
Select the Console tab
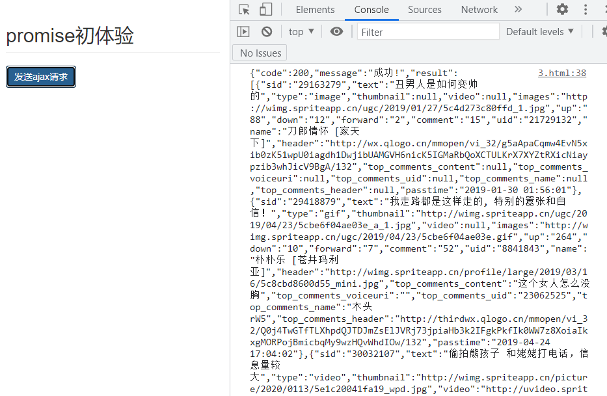point(371,10)
